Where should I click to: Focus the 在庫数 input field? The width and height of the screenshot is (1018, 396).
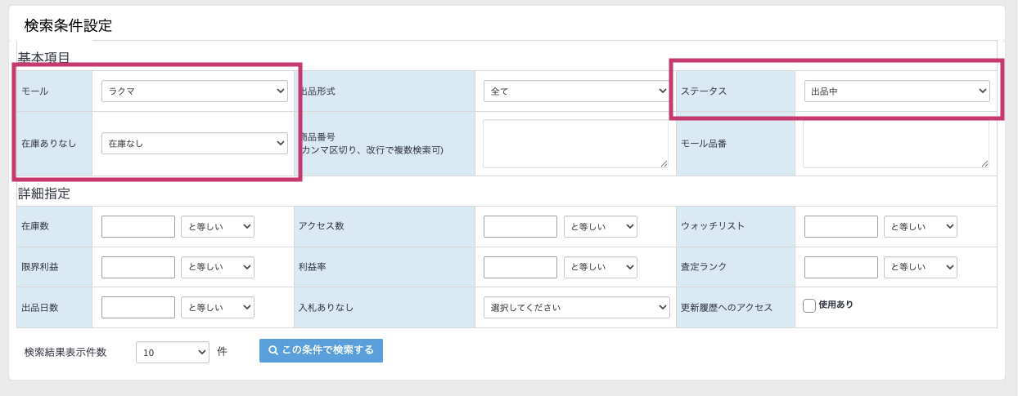[x=137, y=226]
